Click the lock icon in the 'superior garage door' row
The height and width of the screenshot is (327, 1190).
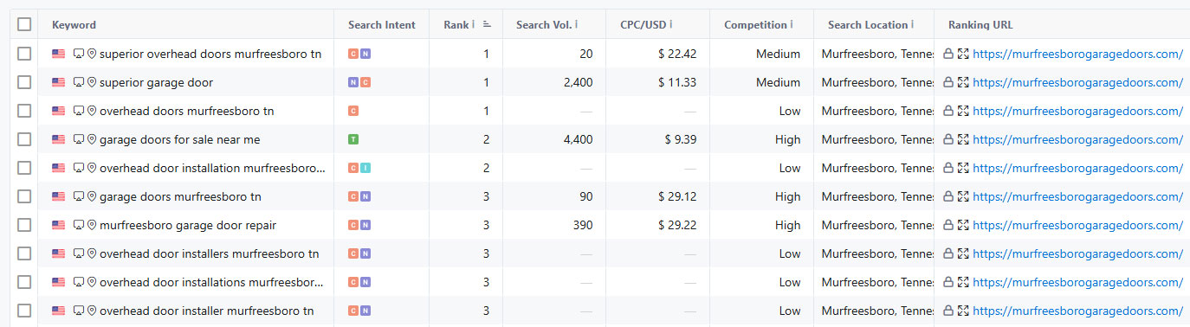(948, 82)
